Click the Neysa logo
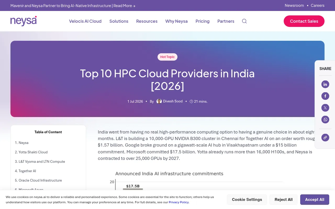This screenshot has height=209, width=335. pos(24,21)
